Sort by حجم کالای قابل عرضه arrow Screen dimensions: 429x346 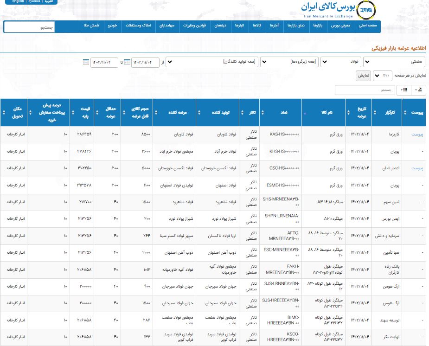pyautogui.click(x=124, y=112)
